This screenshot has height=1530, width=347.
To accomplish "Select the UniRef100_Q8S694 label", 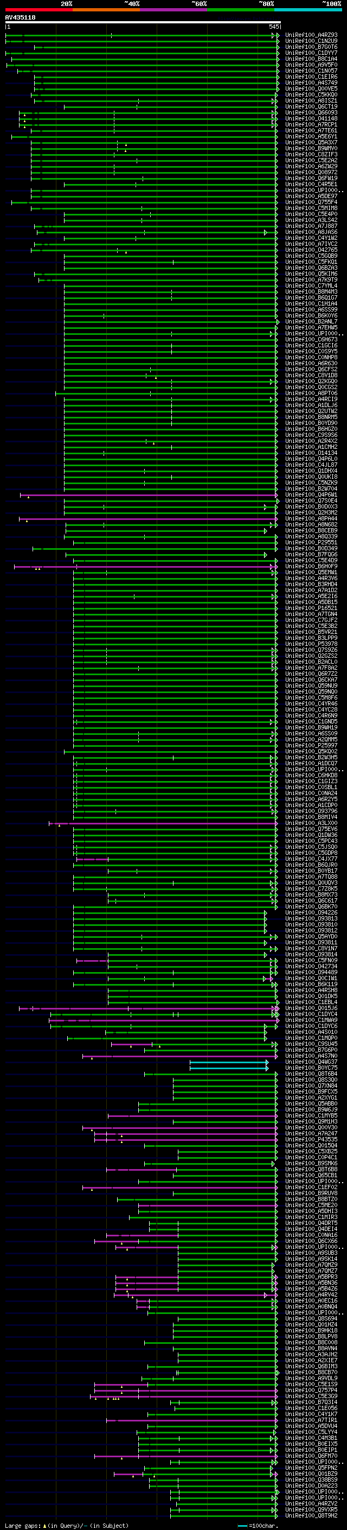I will [x=311, y=1318].
